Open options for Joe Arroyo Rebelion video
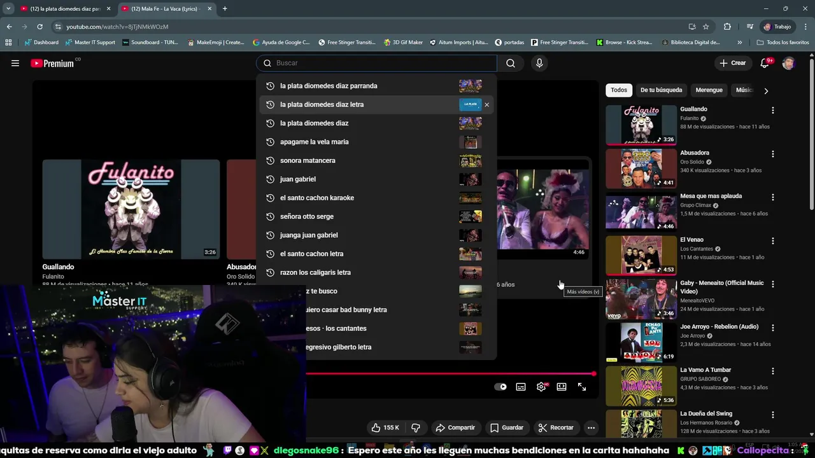The width and height of the screenshot is (815, 458). pos(773,328)
